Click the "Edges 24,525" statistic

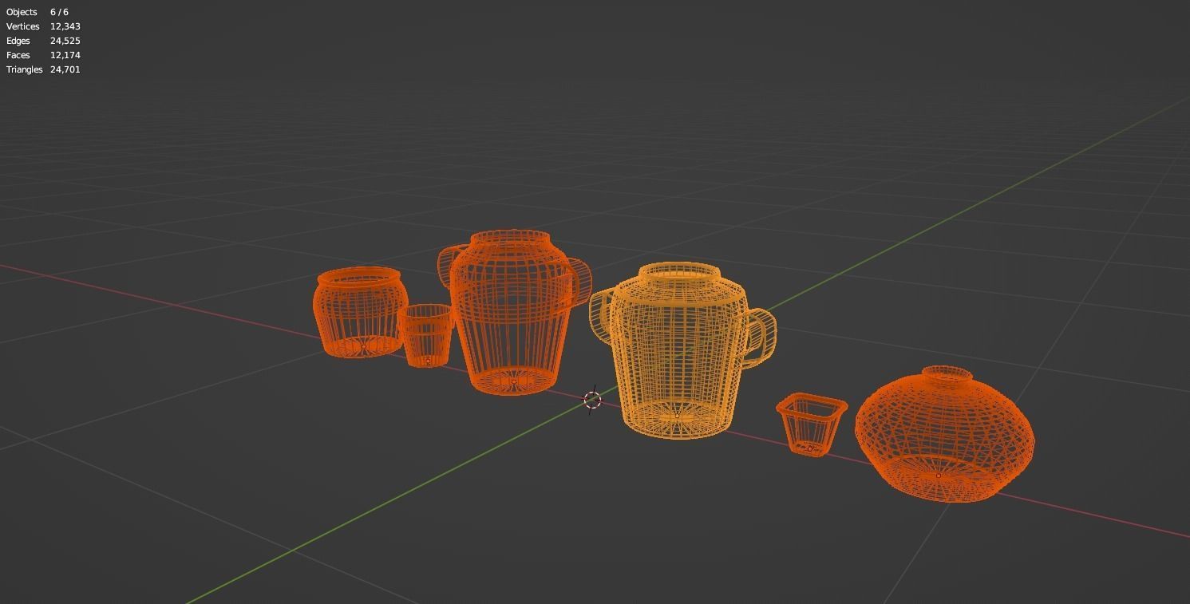point(43,41)
